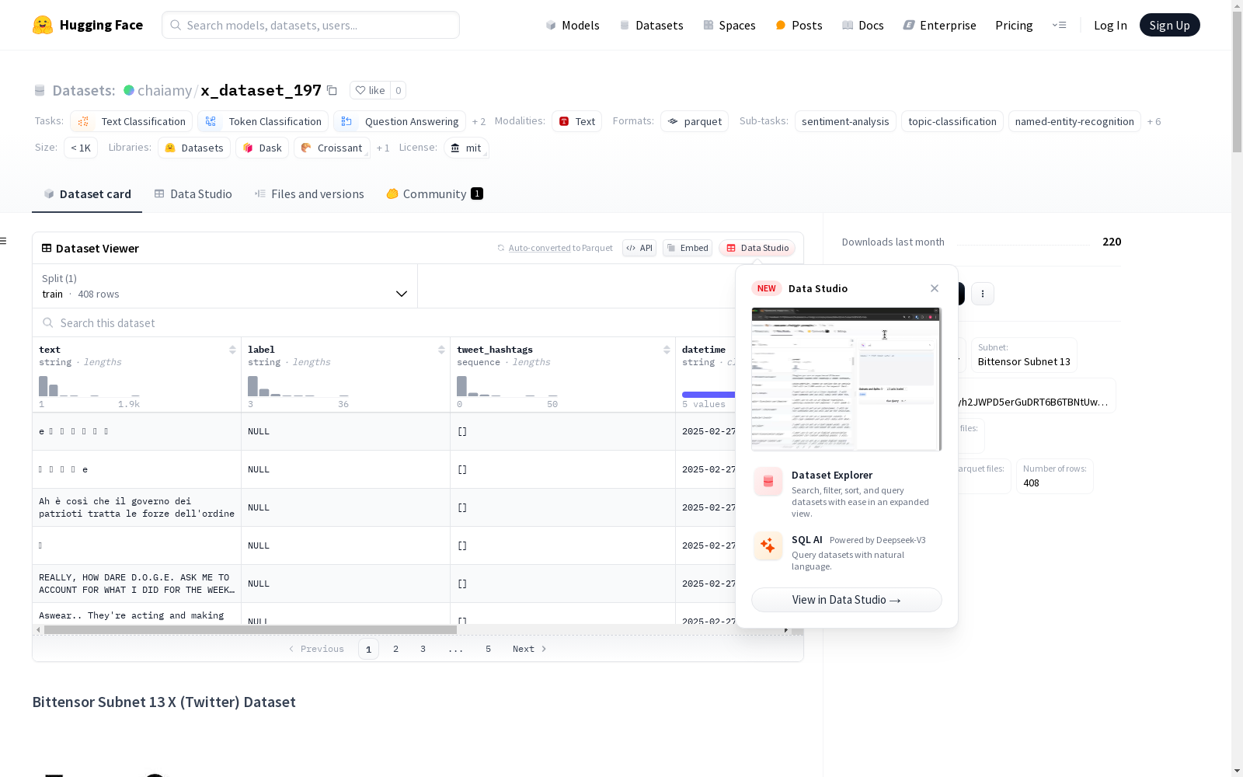This screenshot has height=777, width=1243.
Task: Expand the +6 more sub-tasks tag
Action: tap(1154, 121)
